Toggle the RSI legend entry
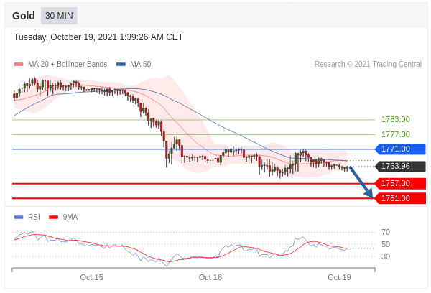The width and height of the screenshot is (431, 293). coord(34,217)
